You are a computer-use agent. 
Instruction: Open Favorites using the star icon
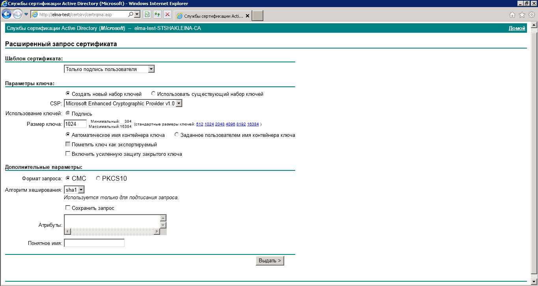(522, 15)
